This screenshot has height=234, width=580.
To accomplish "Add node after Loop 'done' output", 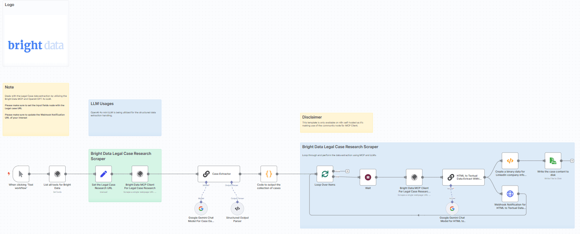I will (x=347, y=171).
